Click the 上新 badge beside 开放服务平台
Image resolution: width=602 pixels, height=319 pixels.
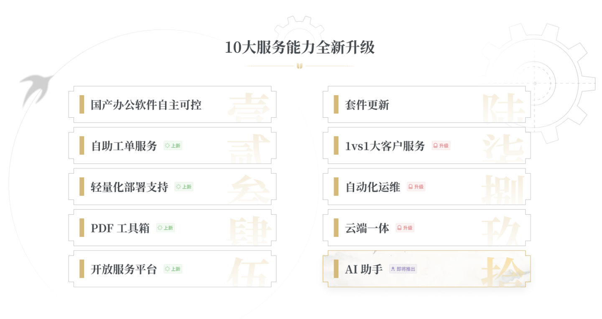(173, 269)
